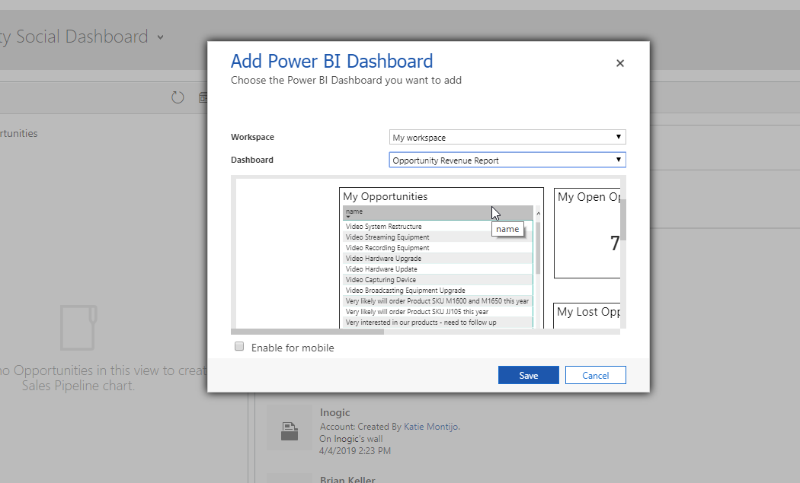Save the Power BI dashboard selection
800x483 pixels.
pyautogui.click(x=528, y=375)
